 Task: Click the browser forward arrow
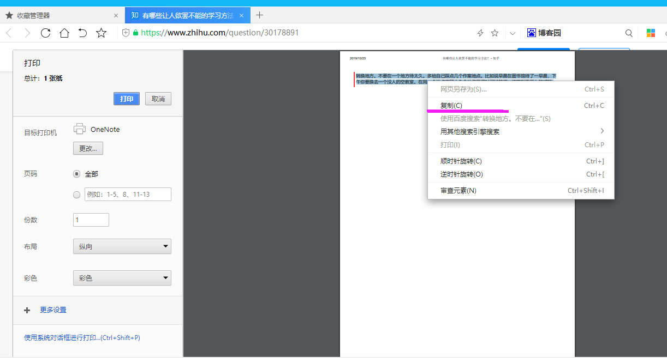tap(27, 33)
